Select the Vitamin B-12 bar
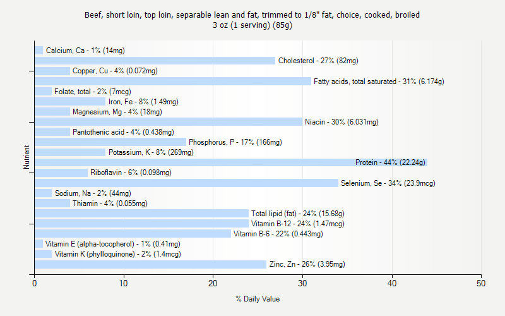Viewport: 505px width, 316px height. 141,224
